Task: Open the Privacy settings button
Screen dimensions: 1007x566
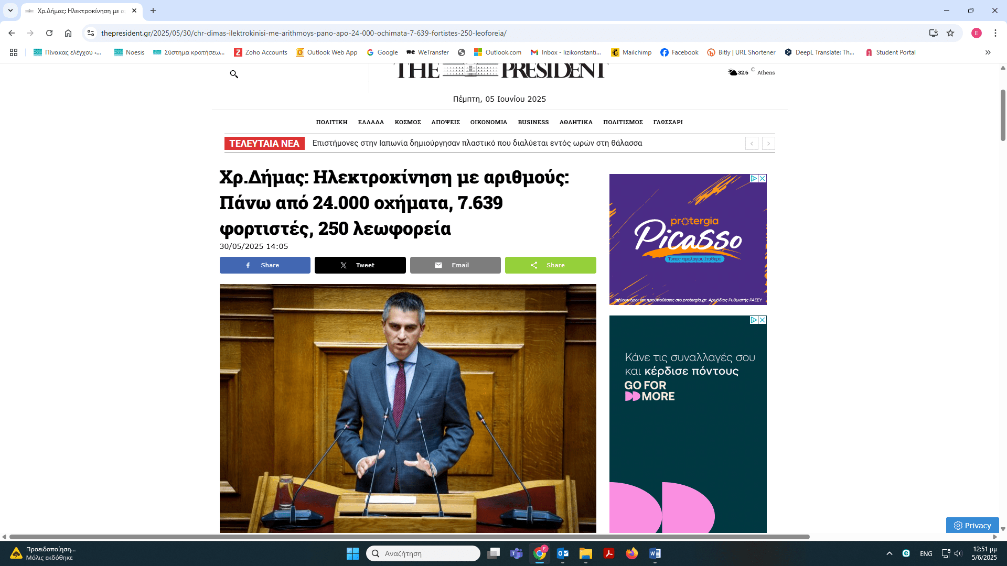Action: point(972,525)
